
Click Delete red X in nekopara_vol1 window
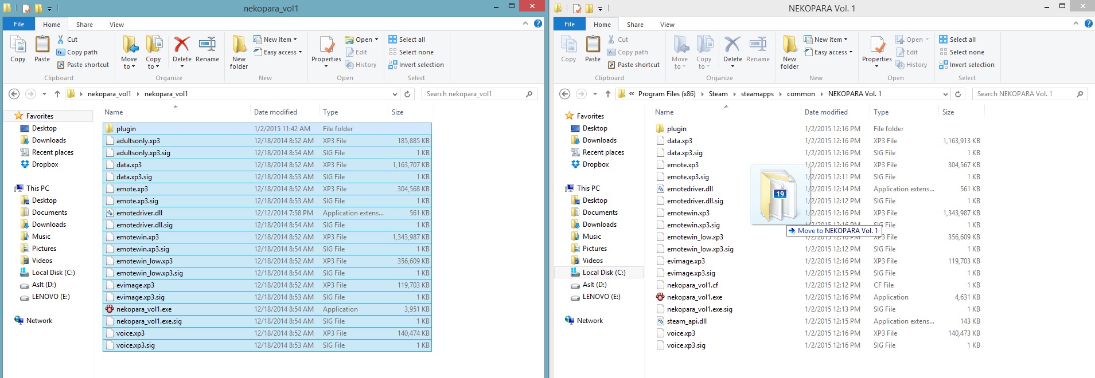[182, 45]
